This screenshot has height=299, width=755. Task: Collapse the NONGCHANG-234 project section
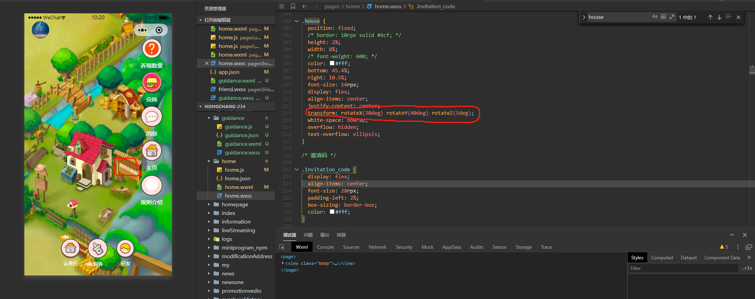[x=201, y=106]
